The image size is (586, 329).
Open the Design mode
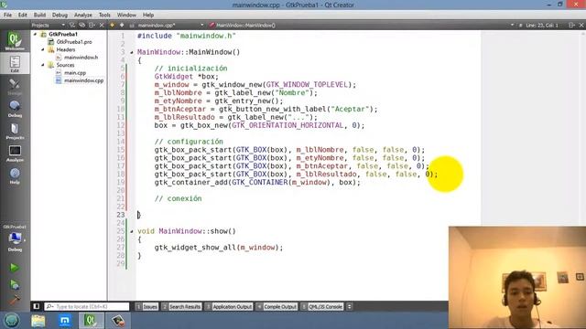[15, 86]
